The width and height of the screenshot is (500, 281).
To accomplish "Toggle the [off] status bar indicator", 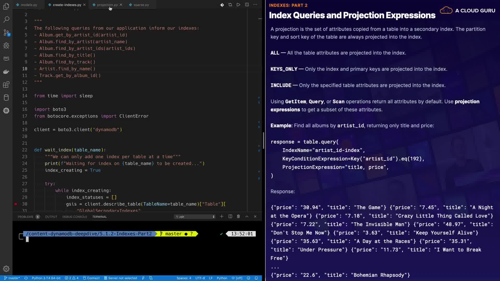I will 237,278.
